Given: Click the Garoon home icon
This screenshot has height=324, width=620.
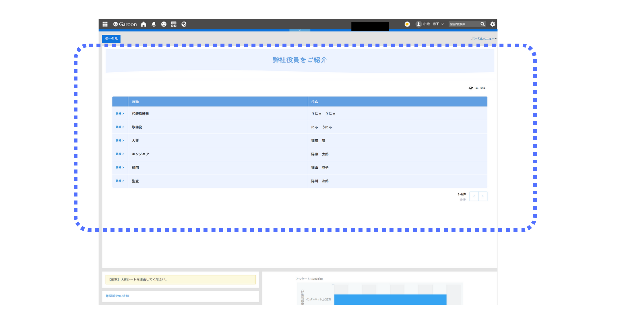Looking at the screenshot, I should 143,24.
